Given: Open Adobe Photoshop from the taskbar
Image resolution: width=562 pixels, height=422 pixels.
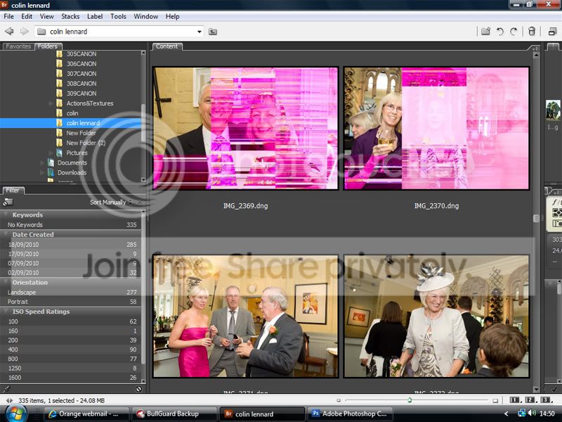Looking at the screenshot, I should (349, 414).
